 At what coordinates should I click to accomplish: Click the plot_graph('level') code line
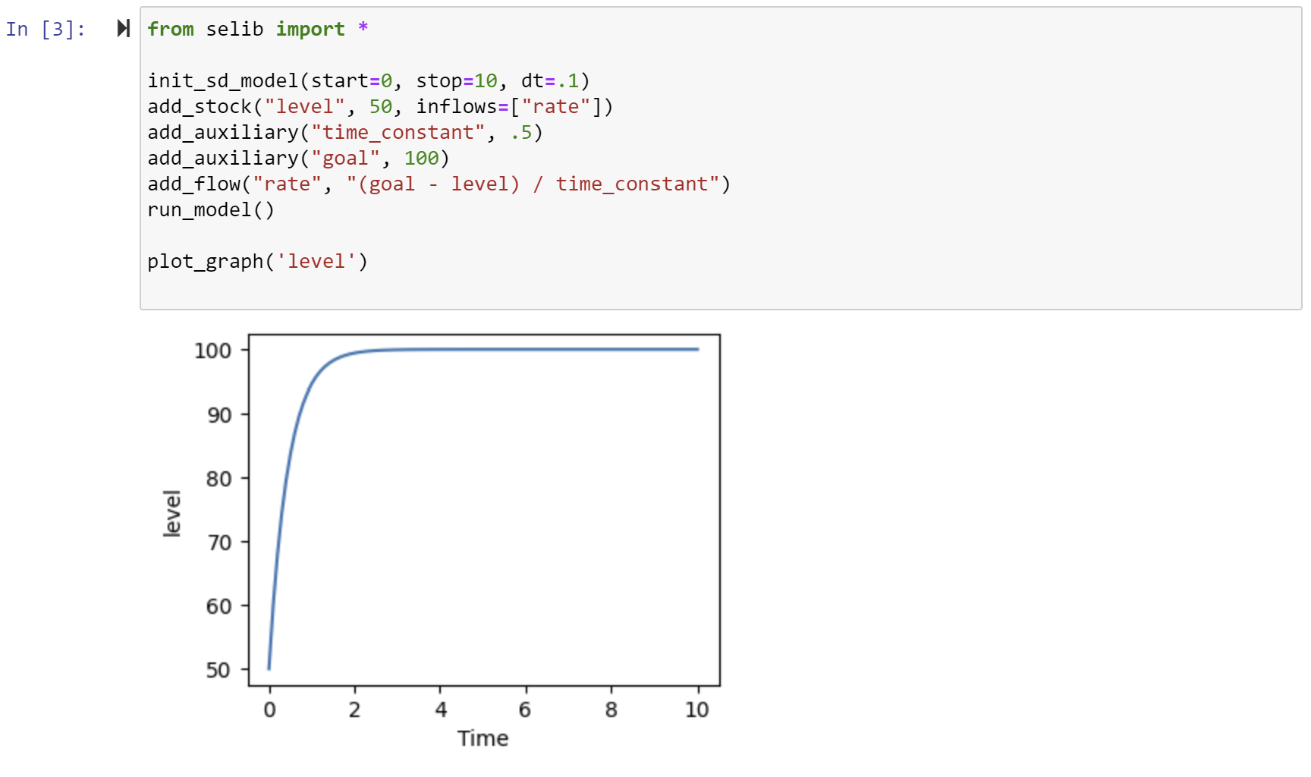[x=257, y=262]
